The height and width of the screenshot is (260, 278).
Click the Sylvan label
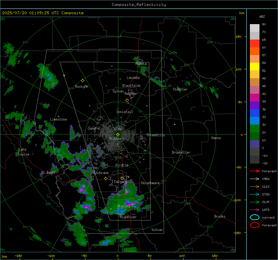tap(118, 91)
